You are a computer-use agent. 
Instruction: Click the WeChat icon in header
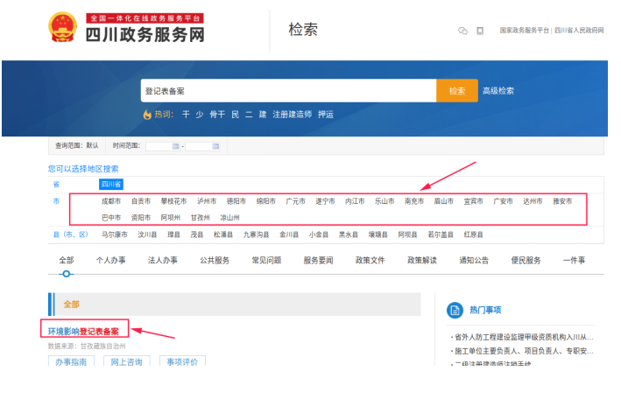[462, 31]
